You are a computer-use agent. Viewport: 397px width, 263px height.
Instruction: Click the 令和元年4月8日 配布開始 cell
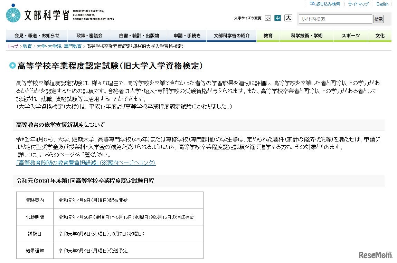129,200
